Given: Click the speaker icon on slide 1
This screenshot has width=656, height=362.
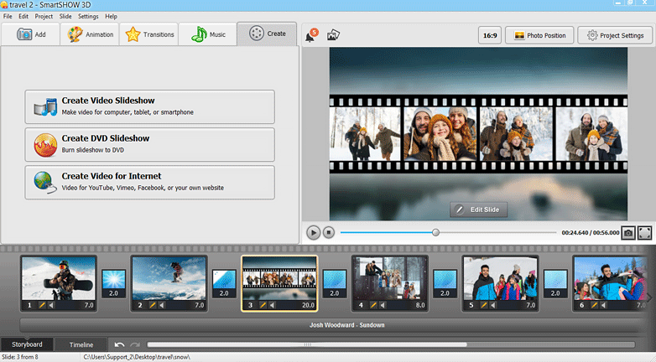Looking at the screenshot, I should pyautogui.click(x=50, y=306).
